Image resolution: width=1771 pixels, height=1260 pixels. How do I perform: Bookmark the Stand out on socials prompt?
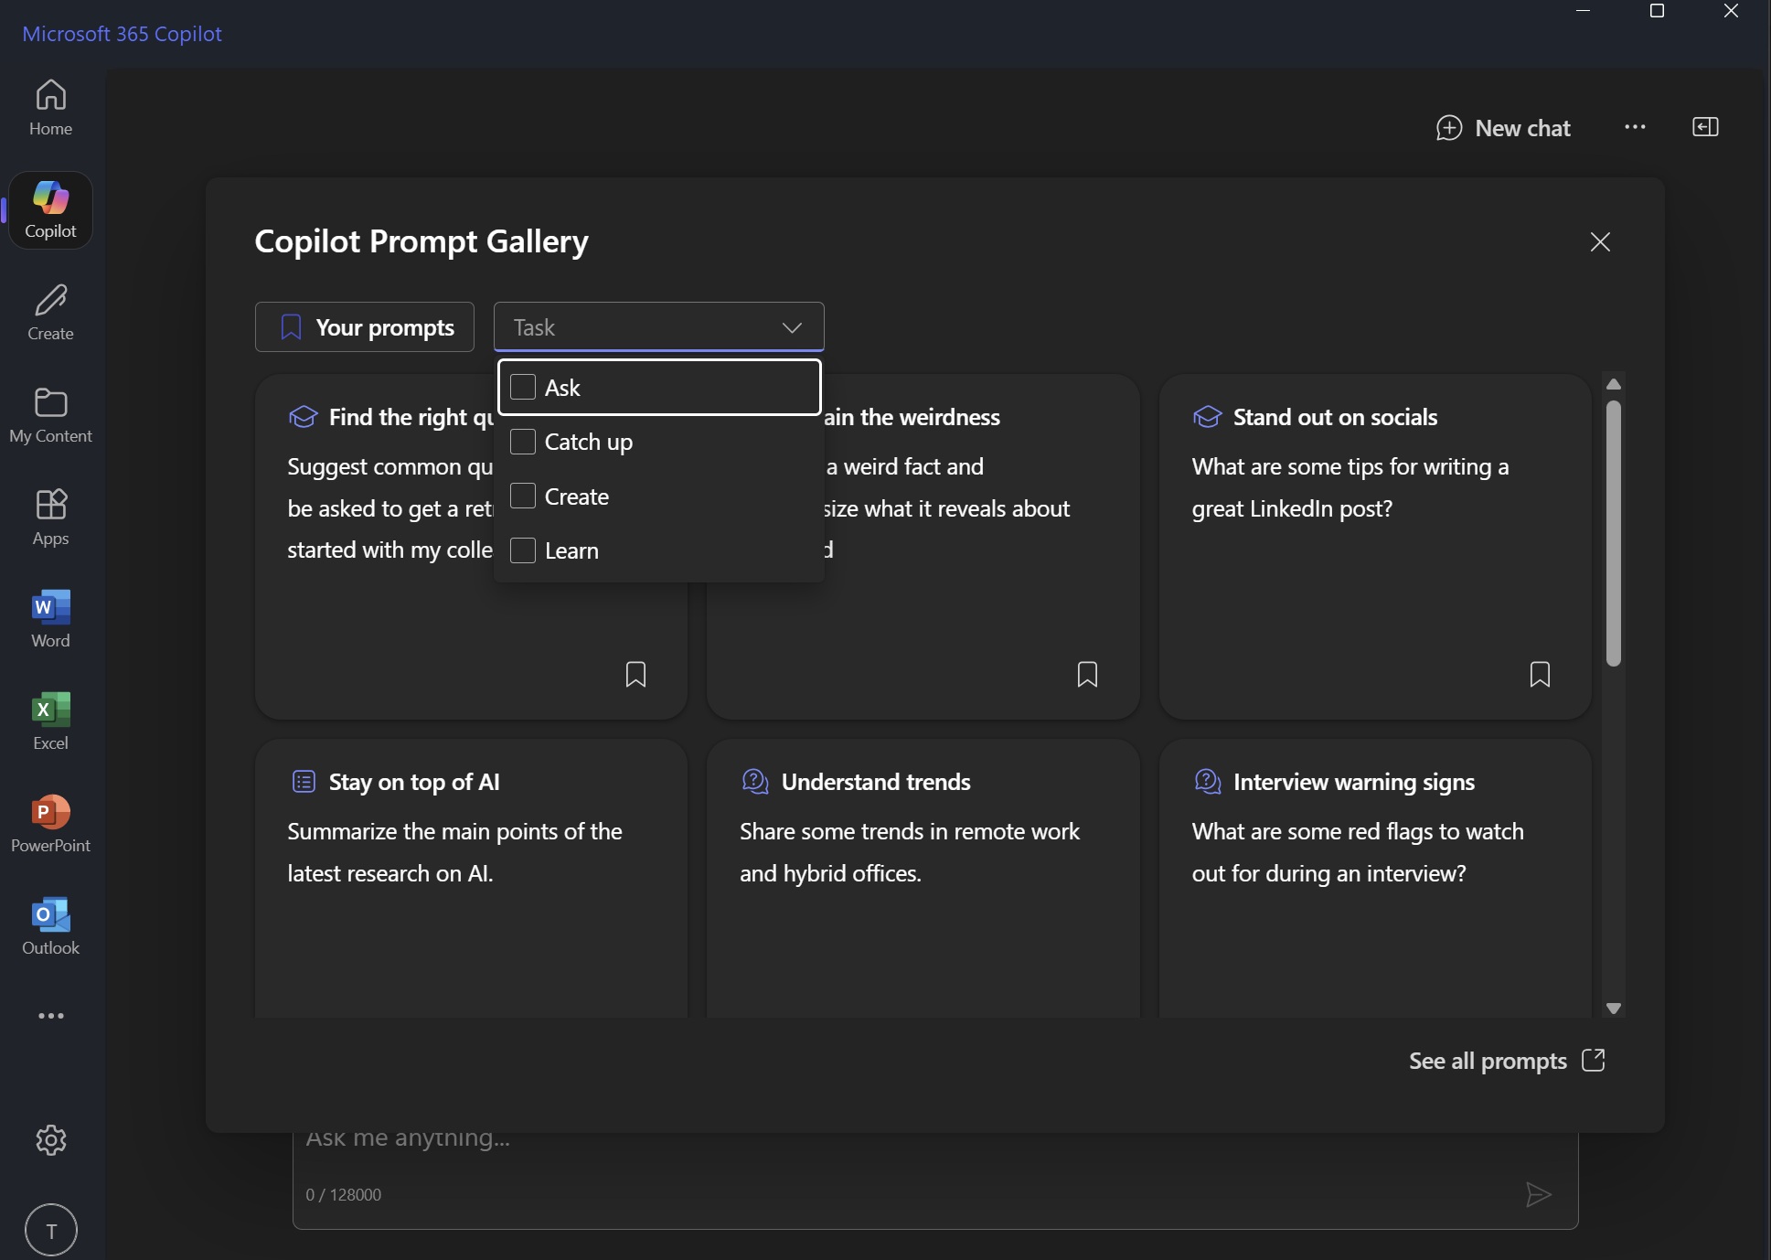point(1539,674)
